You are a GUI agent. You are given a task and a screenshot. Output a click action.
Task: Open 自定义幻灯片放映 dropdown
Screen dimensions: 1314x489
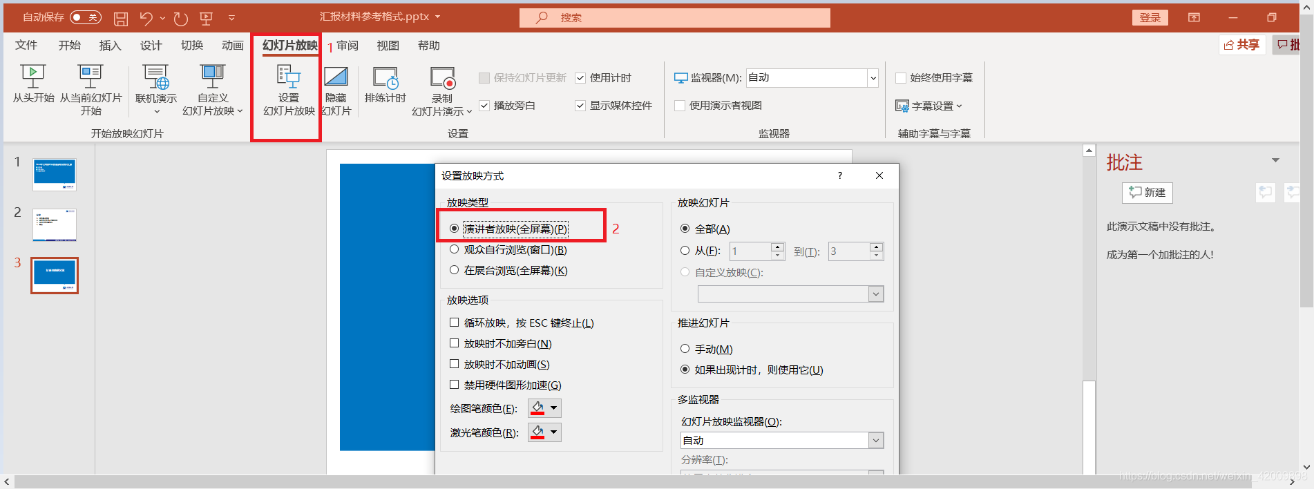coord(213,90)
